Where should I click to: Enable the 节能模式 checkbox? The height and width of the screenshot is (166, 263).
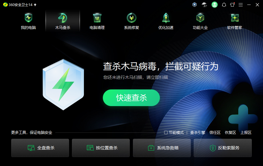166,132
